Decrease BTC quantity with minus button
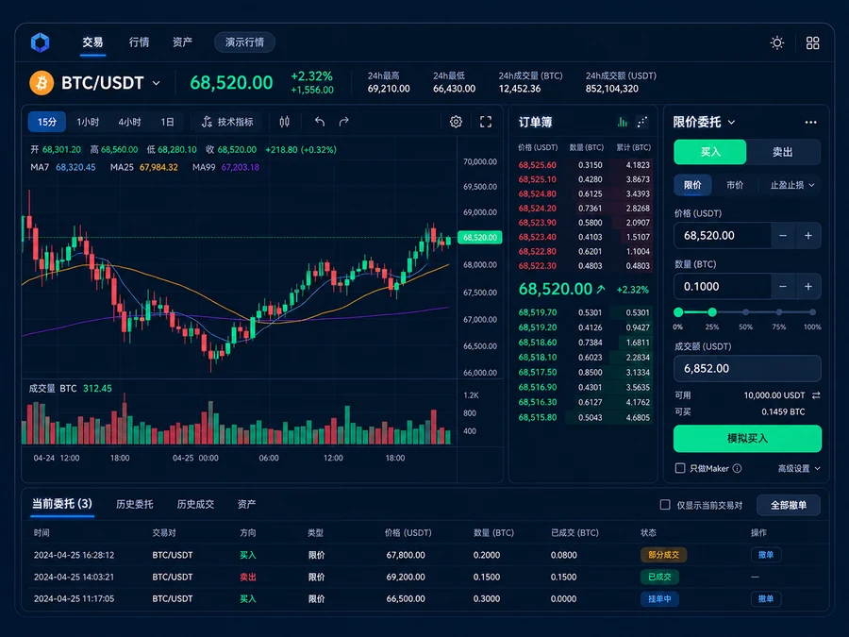 tap(783, 287)
